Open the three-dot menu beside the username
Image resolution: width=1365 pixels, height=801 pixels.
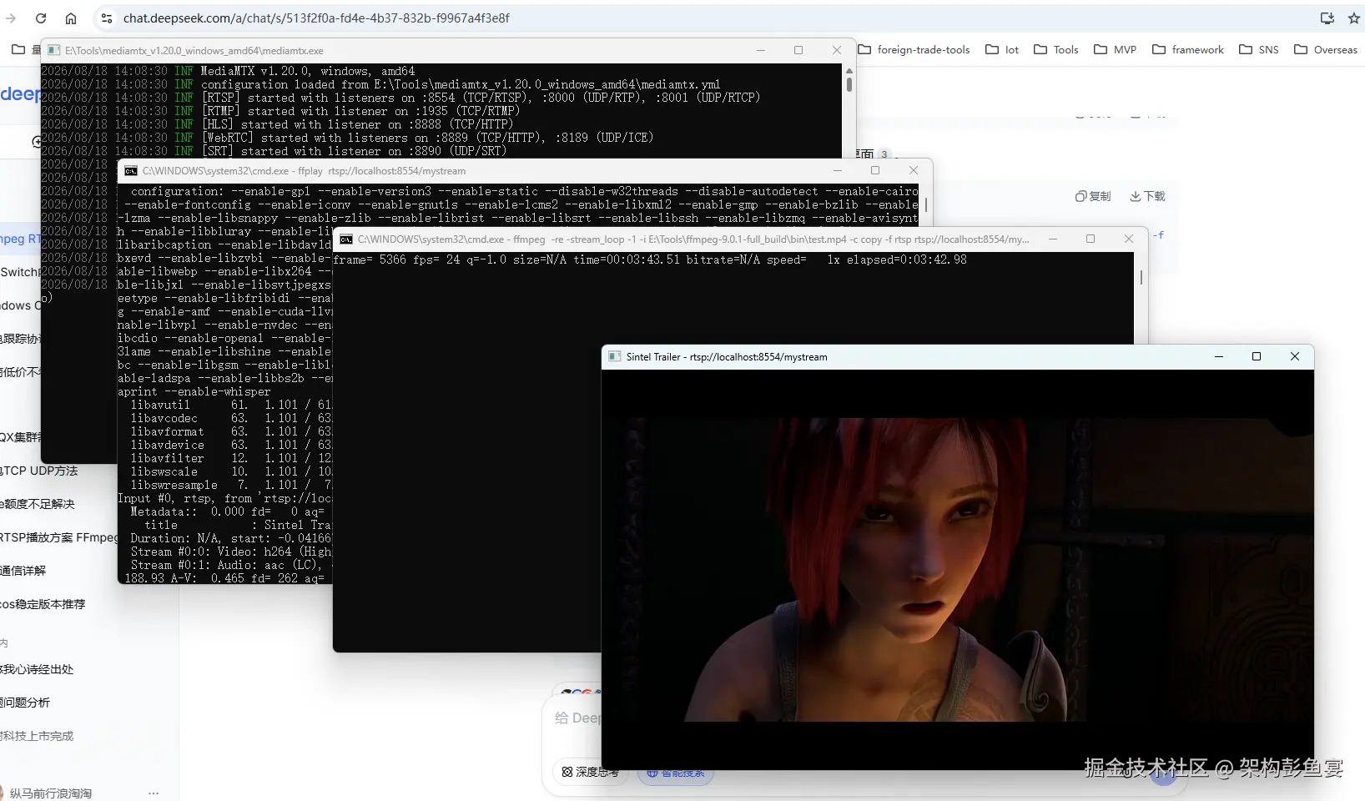point(153,793)
